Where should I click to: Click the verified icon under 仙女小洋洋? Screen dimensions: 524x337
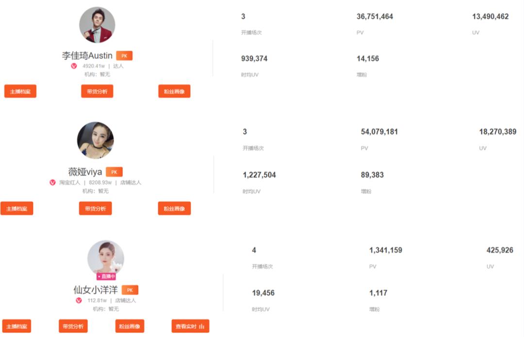(x=79, y=300)
